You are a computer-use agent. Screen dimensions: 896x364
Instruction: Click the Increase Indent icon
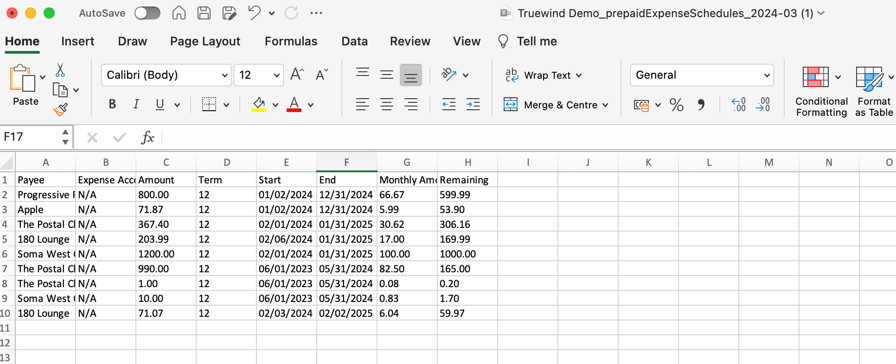[473, 104]
